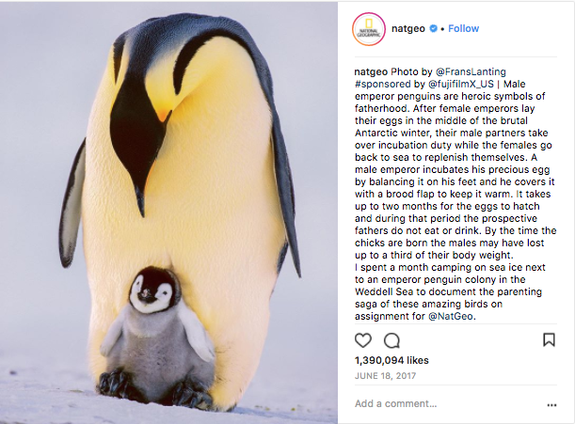Click the blue verified badge
Viewport: 575px width, 424px height.
point(434,28)
